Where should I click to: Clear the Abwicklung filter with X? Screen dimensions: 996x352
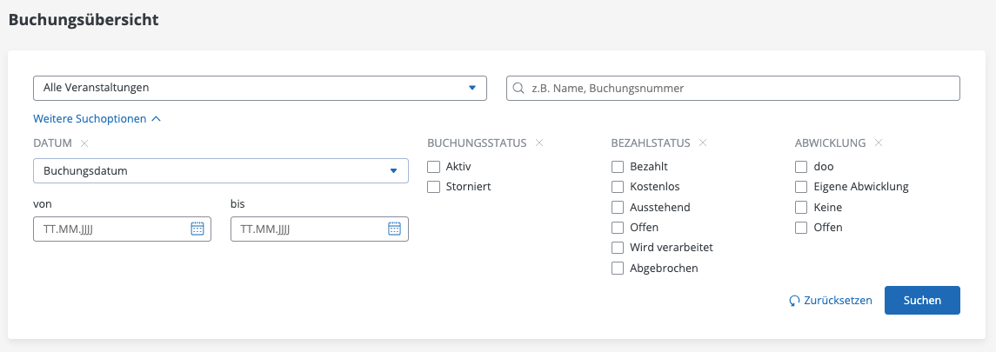pyautogui.click(x=879, y=143)
